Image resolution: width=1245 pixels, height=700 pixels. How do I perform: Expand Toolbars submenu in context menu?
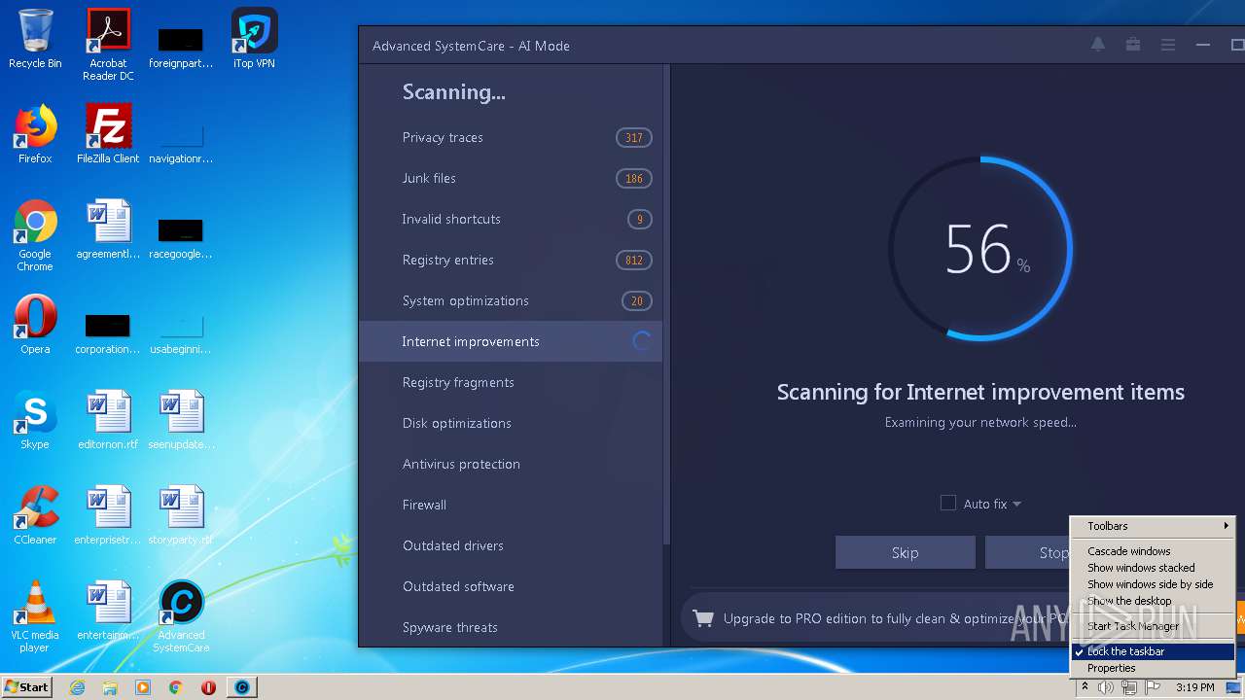coord(1153,526)
